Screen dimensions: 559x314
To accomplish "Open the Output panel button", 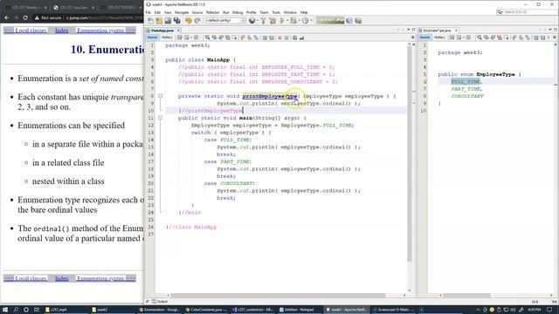I will coord(160,302).
